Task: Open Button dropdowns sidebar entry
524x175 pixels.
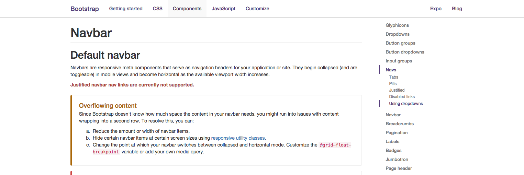Action: coord(405,52)
